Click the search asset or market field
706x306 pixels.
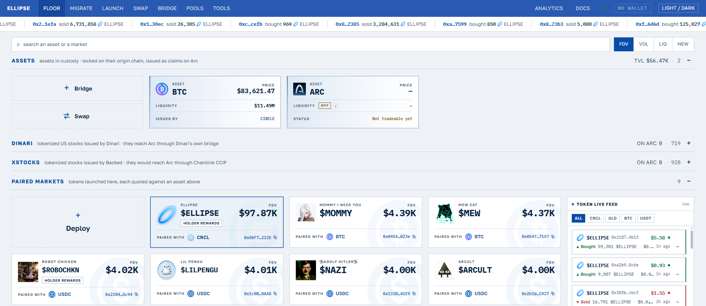point(311,44)
